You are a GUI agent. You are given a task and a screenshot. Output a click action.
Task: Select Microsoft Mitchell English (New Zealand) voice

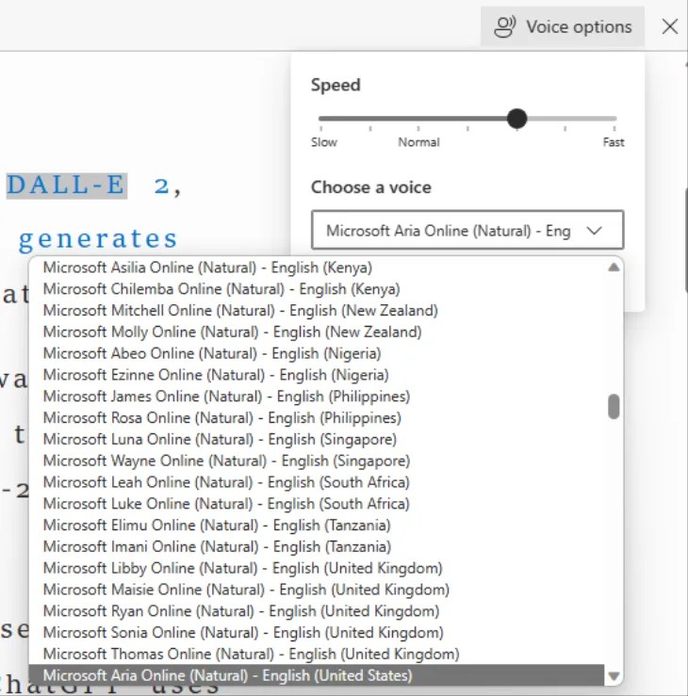[x=317, y=311]
